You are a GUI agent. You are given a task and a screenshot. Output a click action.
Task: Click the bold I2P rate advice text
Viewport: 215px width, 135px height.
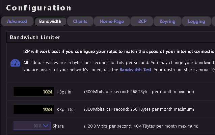[118, 51]
